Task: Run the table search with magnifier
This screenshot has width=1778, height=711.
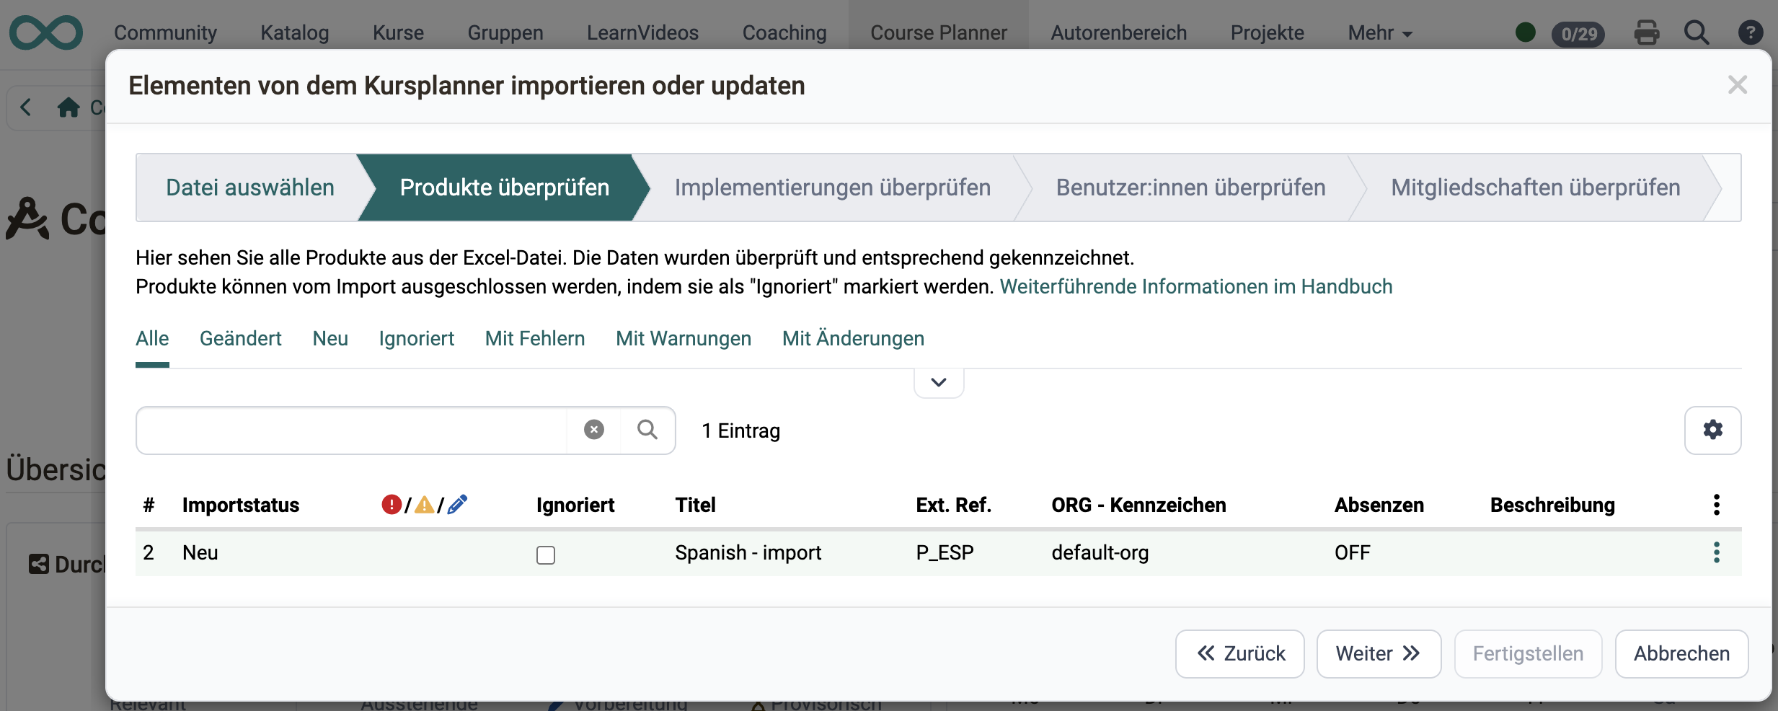Action: (x=647, y=430)
